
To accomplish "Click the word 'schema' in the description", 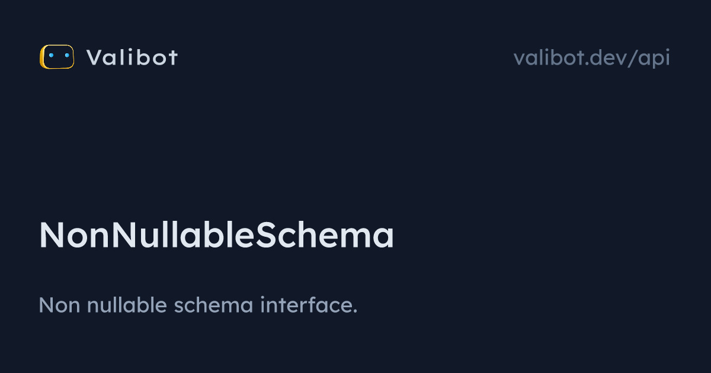I will click(214, 306).
